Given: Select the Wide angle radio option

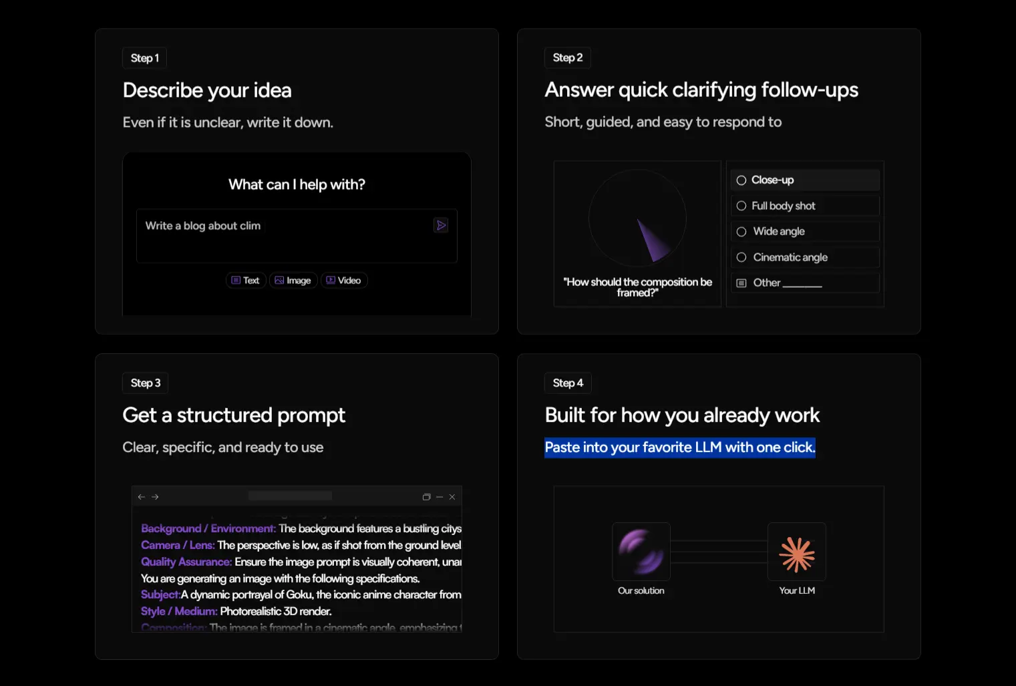Looking at the screenshot, I should (741, 232).
